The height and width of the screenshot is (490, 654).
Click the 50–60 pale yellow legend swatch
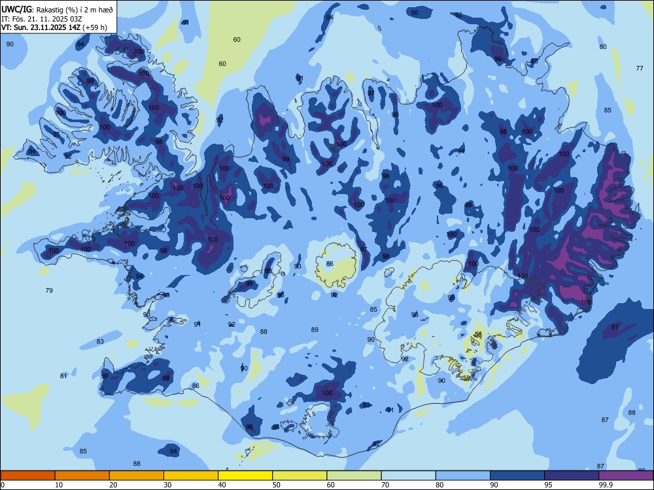pyautogui.click(x=300, y=476)
